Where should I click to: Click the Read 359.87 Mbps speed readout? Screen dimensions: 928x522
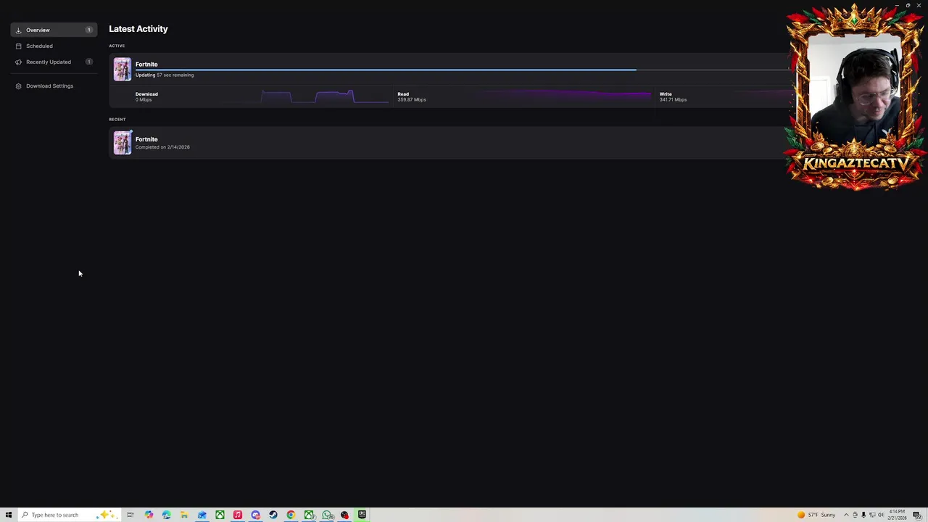412,96
